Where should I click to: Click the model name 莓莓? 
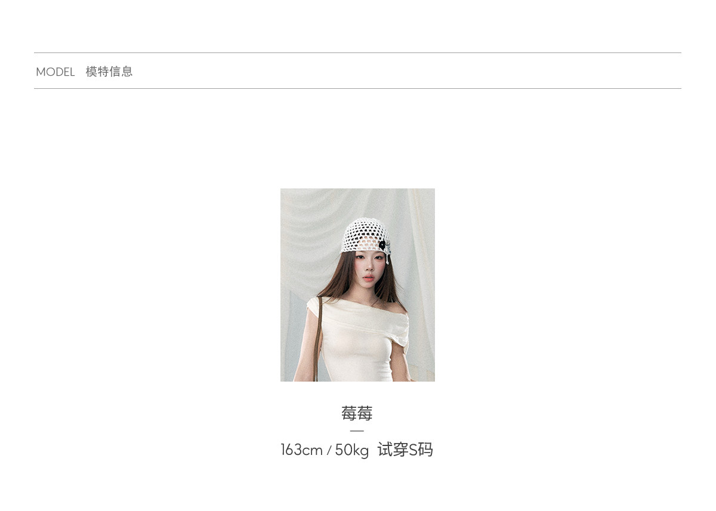coord(357,413)
